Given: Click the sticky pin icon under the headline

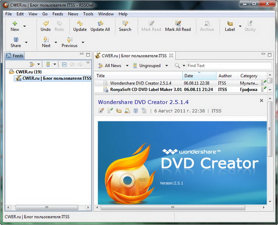Looking at the screenshot, I should click(110, 111).
